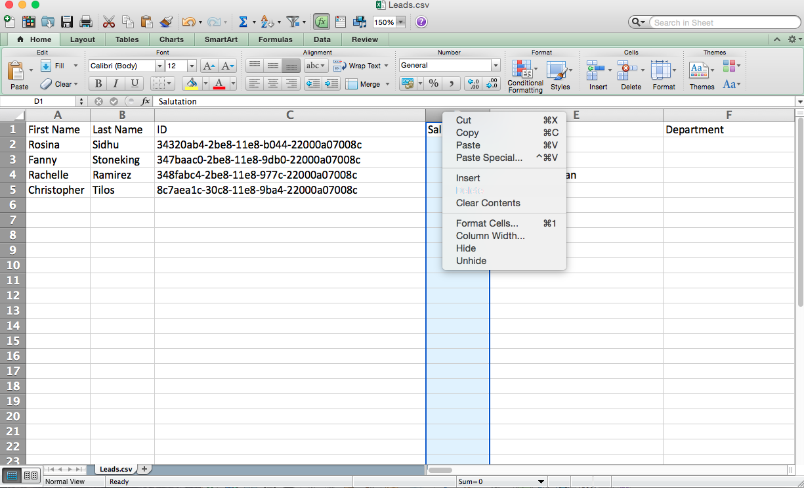
Task: Decrease font size with smaller A
Action: [228, 66]
